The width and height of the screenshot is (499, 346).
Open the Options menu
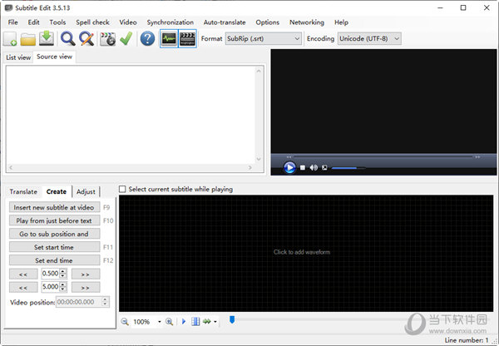267,22
